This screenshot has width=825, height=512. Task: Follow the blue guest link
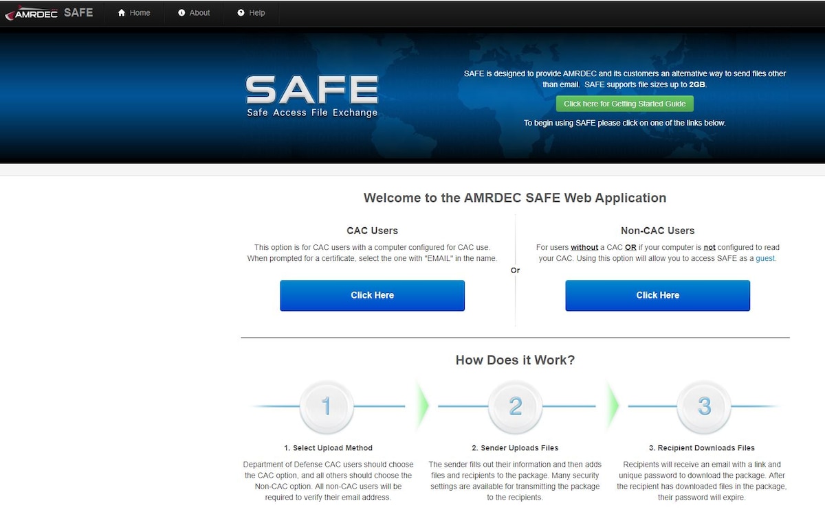pyautogui.click(x=766, y=259)
